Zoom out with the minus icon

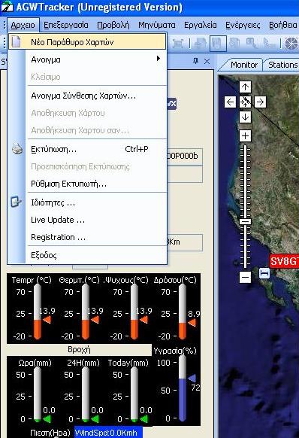[245, 277]
